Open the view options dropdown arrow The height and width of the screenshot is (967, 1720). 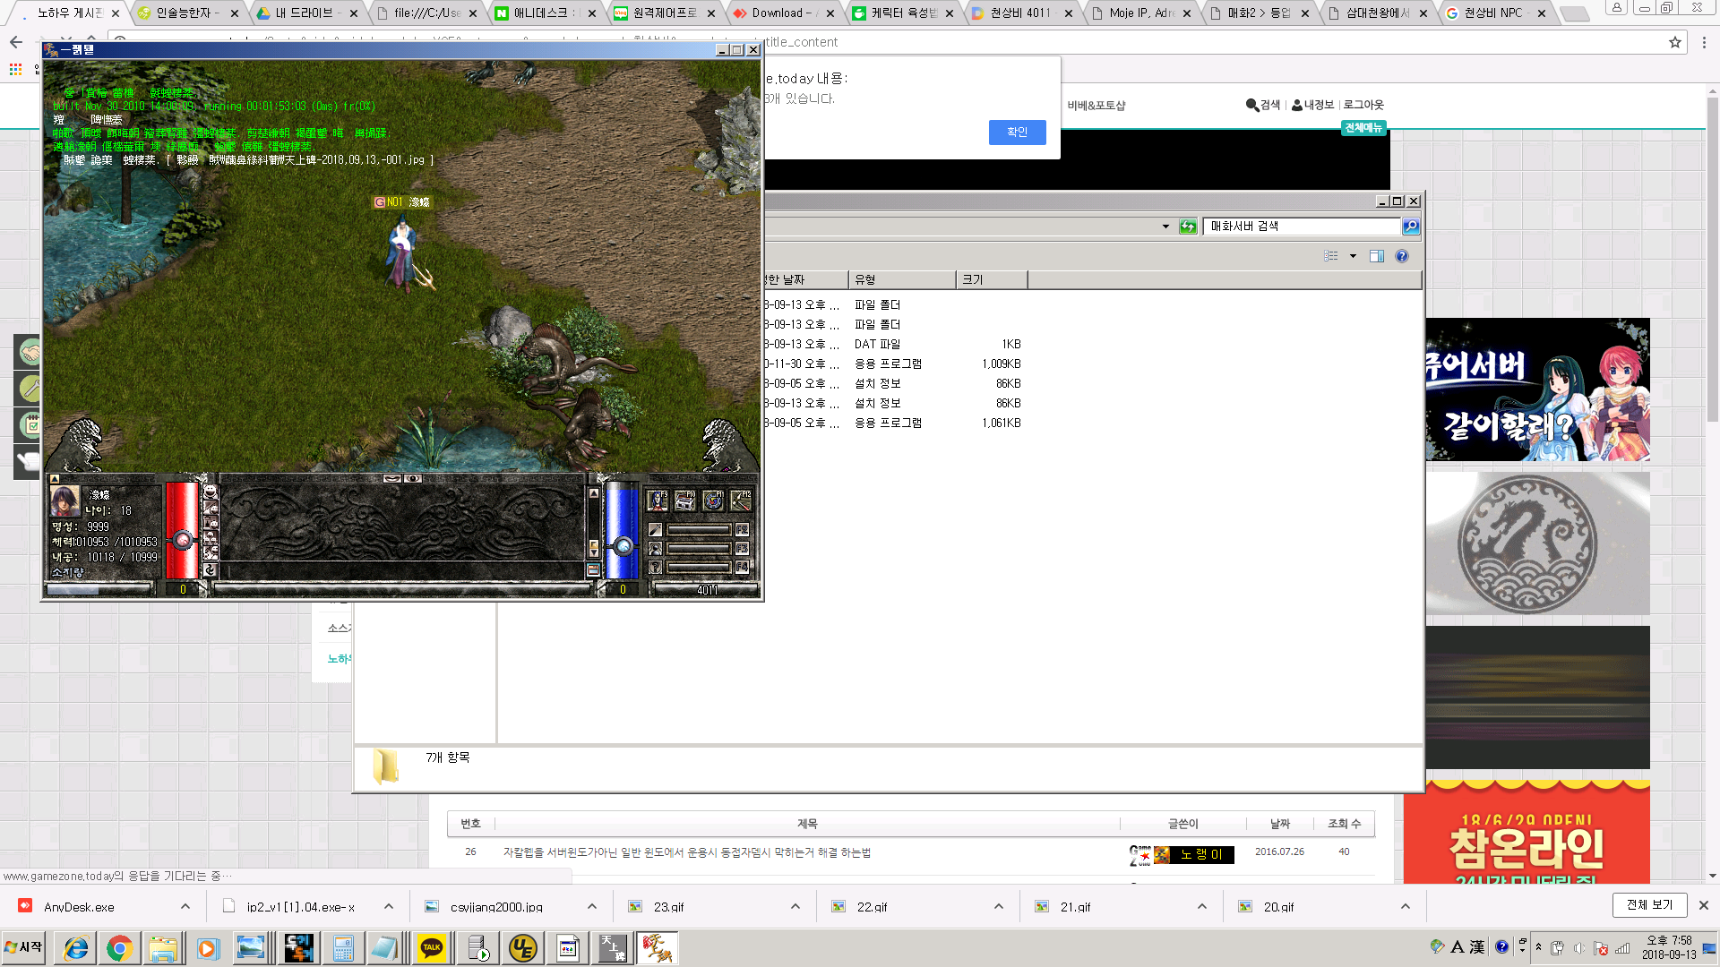[1353, 256]
